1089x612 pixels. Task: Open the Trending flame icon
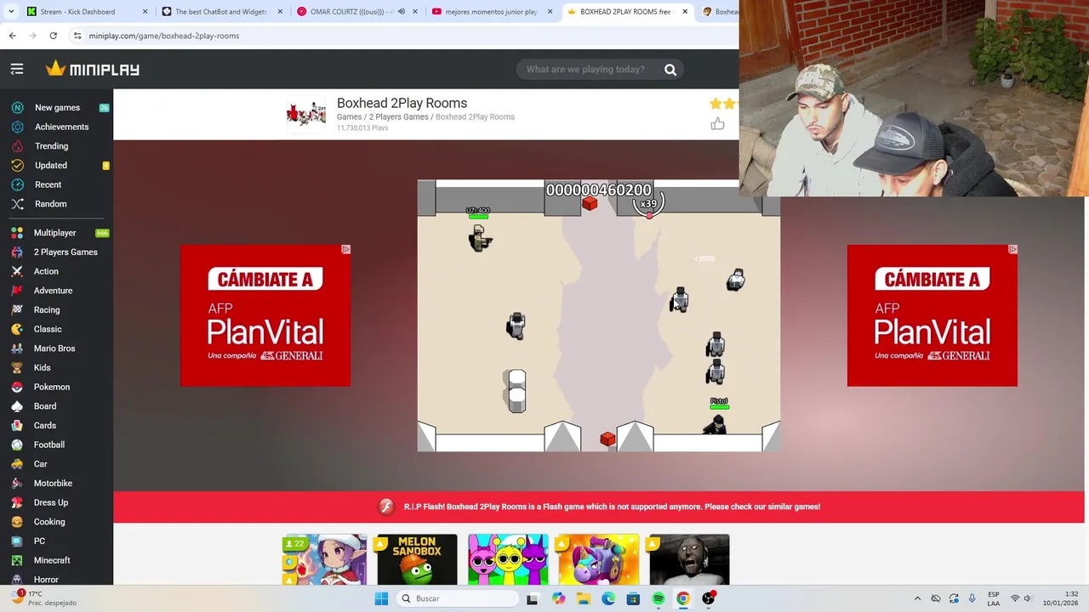(x=17, y=146)
